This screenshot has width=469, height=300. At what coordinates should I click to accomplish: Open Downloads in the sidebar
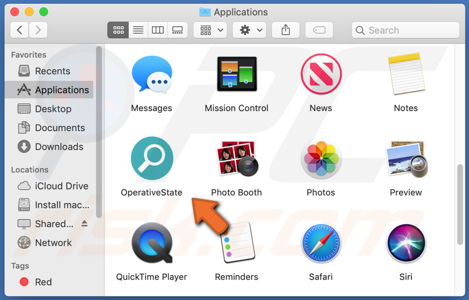click(49, 147)
